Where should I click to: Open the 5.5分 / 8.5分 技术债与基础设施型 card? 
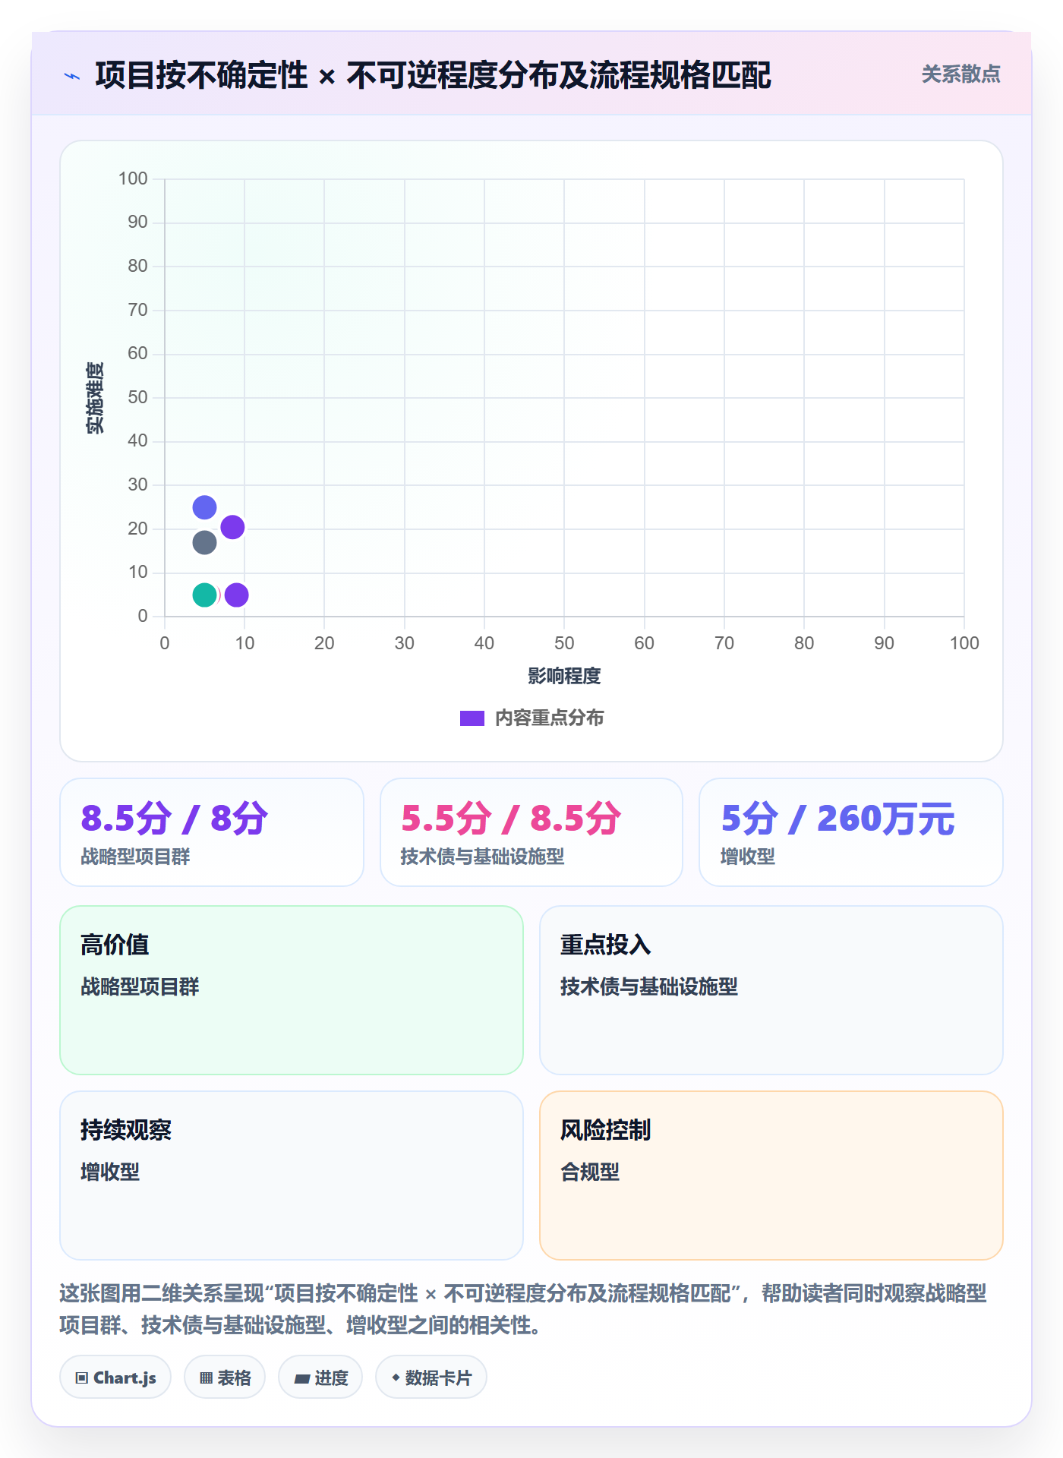[x=531, y=832]
